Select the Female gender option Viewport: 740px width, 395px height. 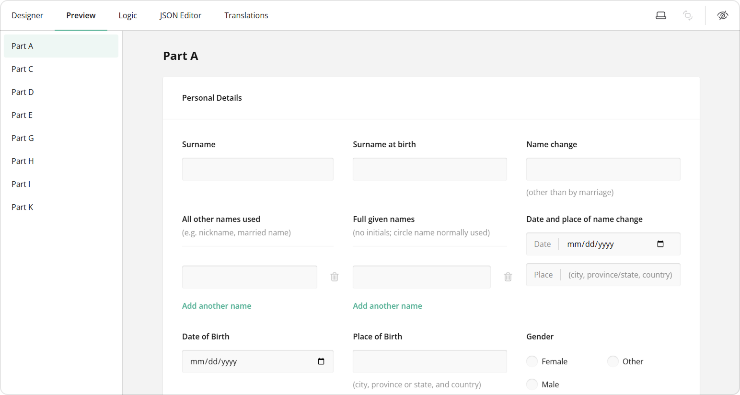point(532,361)
